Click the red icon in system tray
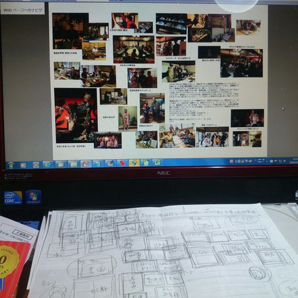This screenshot has width=298, height=298. (231, 162)
